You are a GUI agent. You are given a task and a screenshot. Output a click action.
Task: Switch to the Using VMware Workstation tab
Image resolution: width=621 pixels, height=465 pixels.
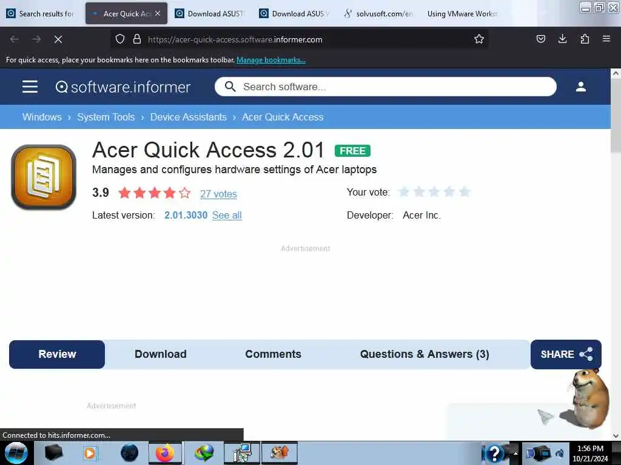pos(462,13)
